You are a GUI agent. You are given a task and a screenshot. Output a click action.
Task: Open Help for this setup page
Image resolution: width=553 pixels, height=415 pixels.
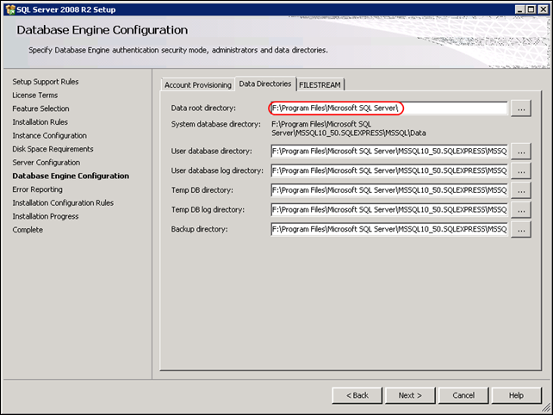pyautogui.click(x=516, y=395)
